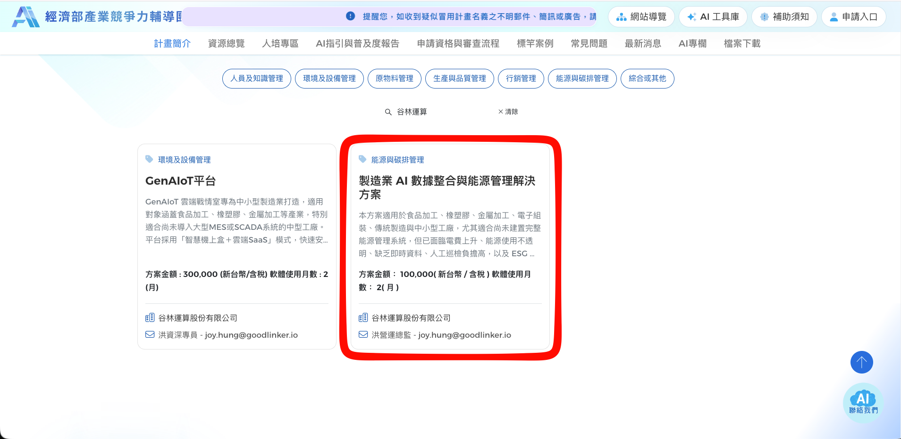901x439 pixels.
Task: Click the search magnifier icon
Action: [x=388, y=112]
